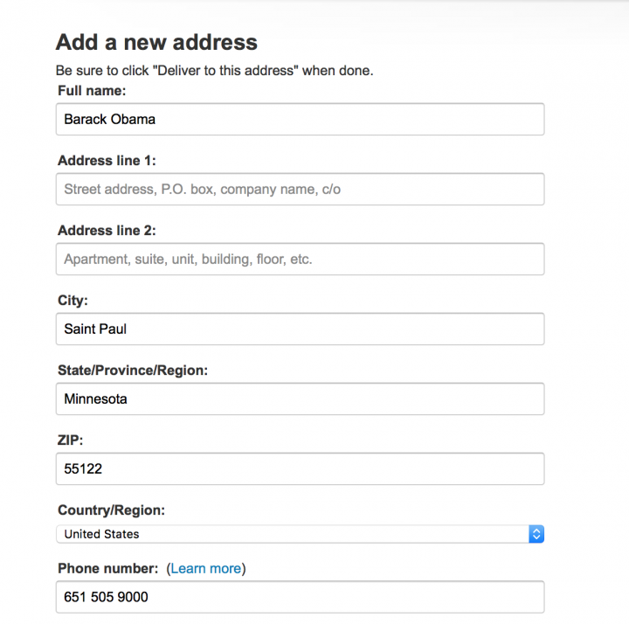
Task: Click the City field containing Saint Paul
Action: coord(300,329)
